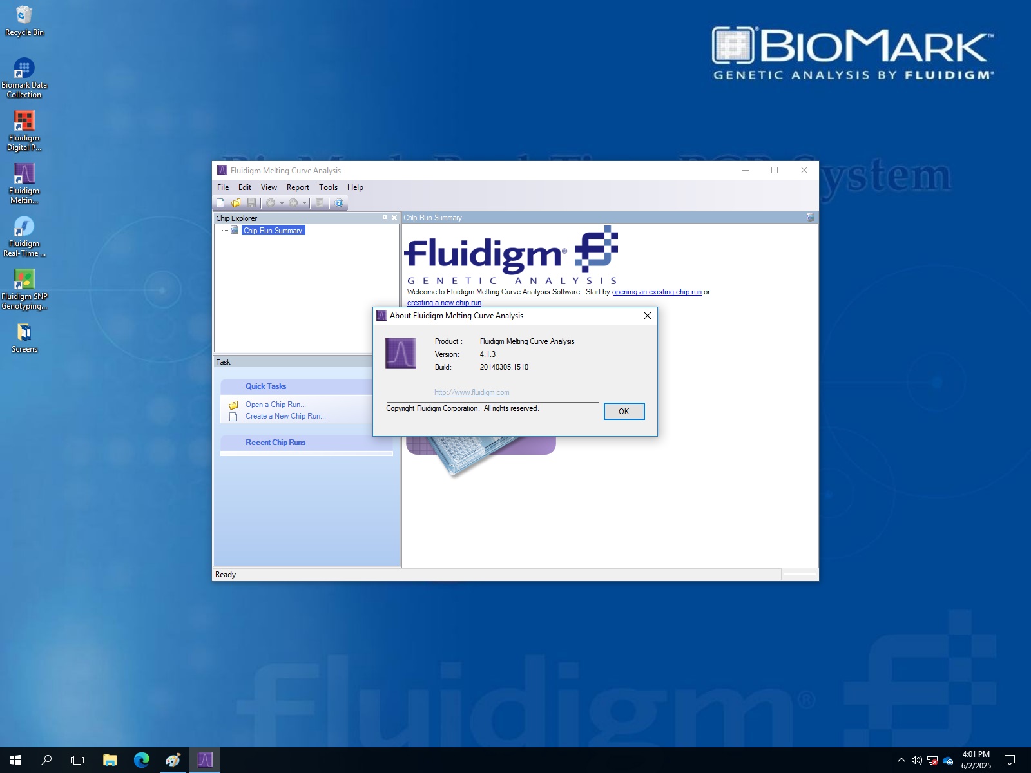
Task: Click build number 20140305.1510
Action: point(504,367)
